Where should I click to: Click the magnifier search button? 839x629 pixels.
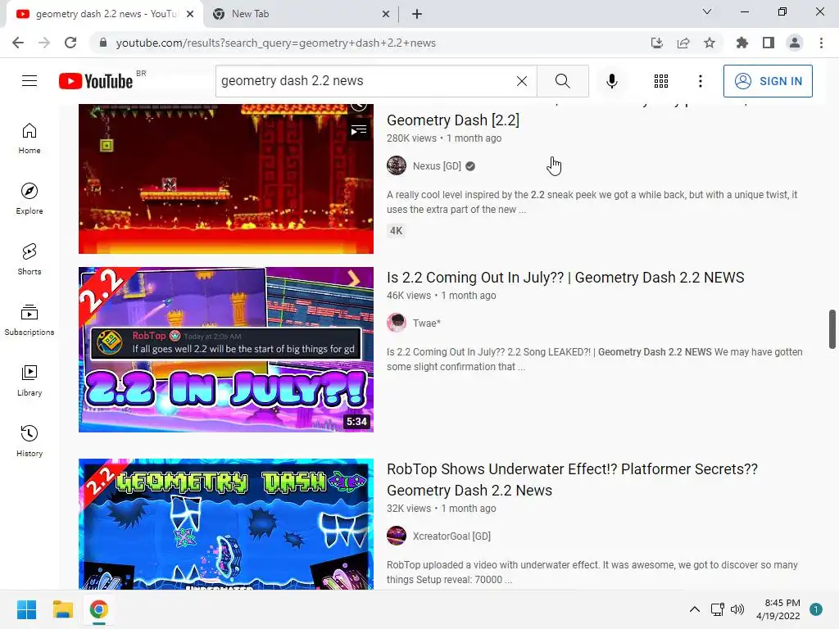(x=562, y=81)
